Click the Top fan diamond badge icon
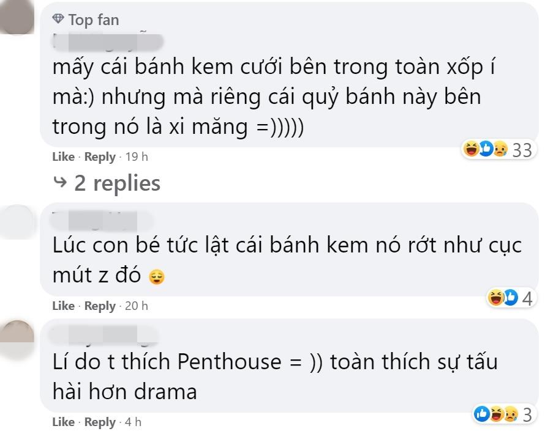The image size is (545, 434). [x=58, y=19]
